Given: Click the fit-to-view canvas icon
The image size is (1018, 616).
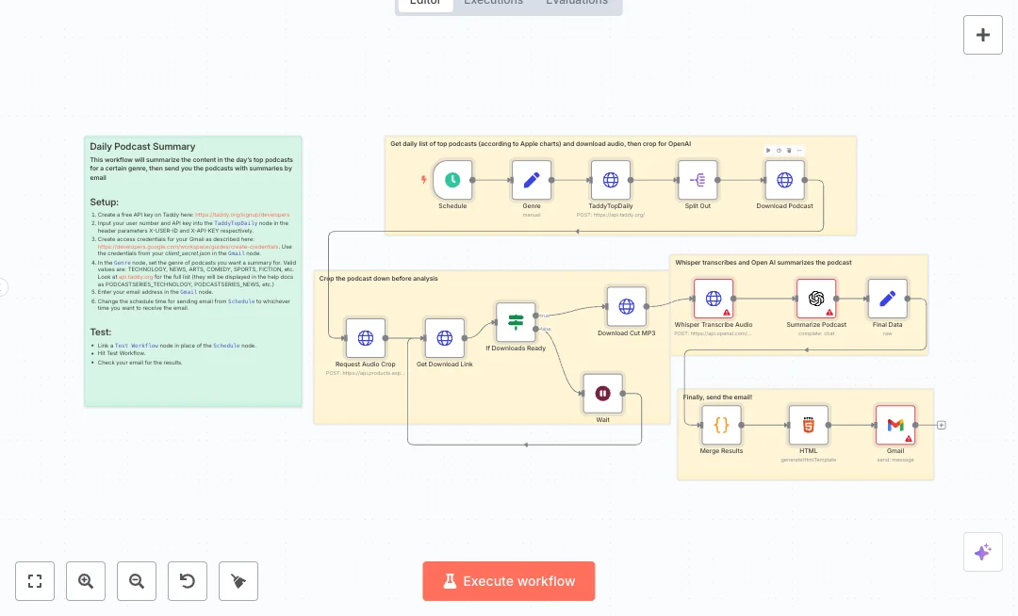Looking at the screenshot, I should (x=35, y=581).
